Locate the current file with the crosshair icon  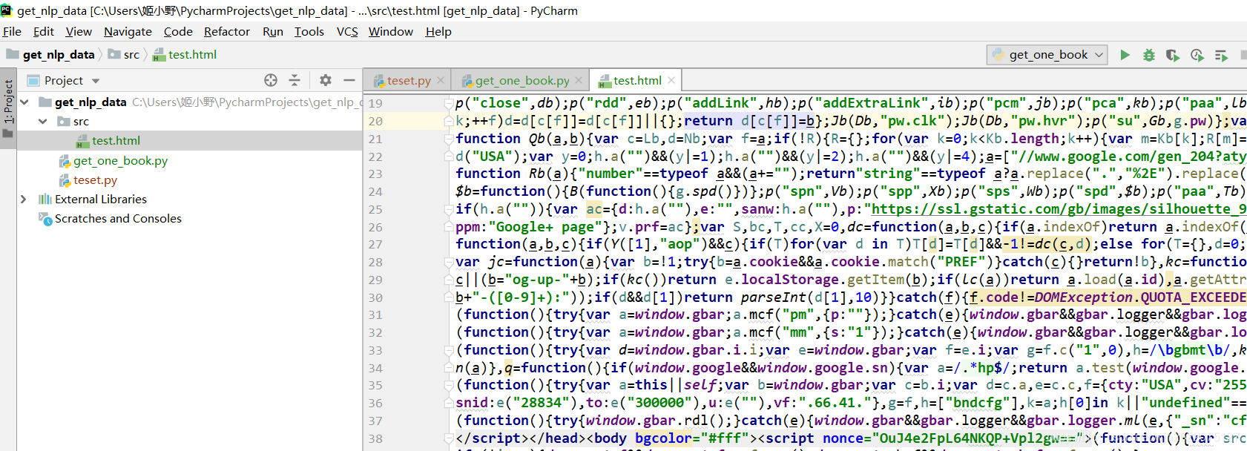[x=271, y=80]
